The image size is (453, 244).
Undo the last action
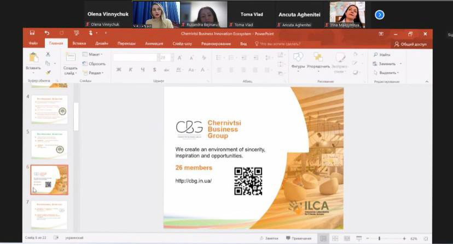pyautogui.click(x=47, y=33)
